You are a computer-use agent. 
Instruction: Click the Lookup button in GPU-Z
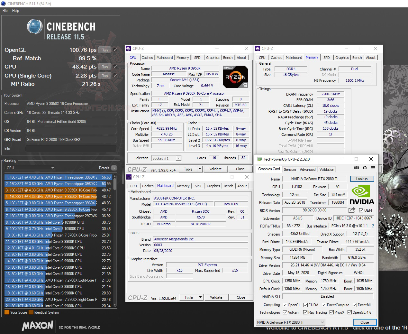(x=362, y=179)
